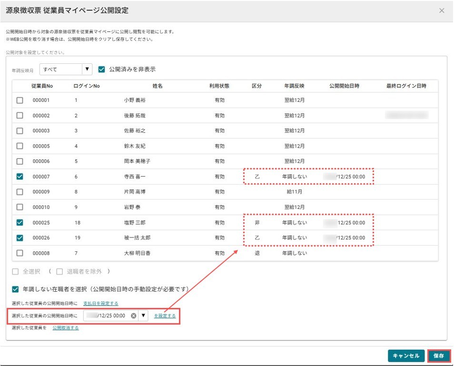Image resolution: width=454 pixels, height=366 pixels.
Task: Check the row for employee 000010
Action: [20, 207]
